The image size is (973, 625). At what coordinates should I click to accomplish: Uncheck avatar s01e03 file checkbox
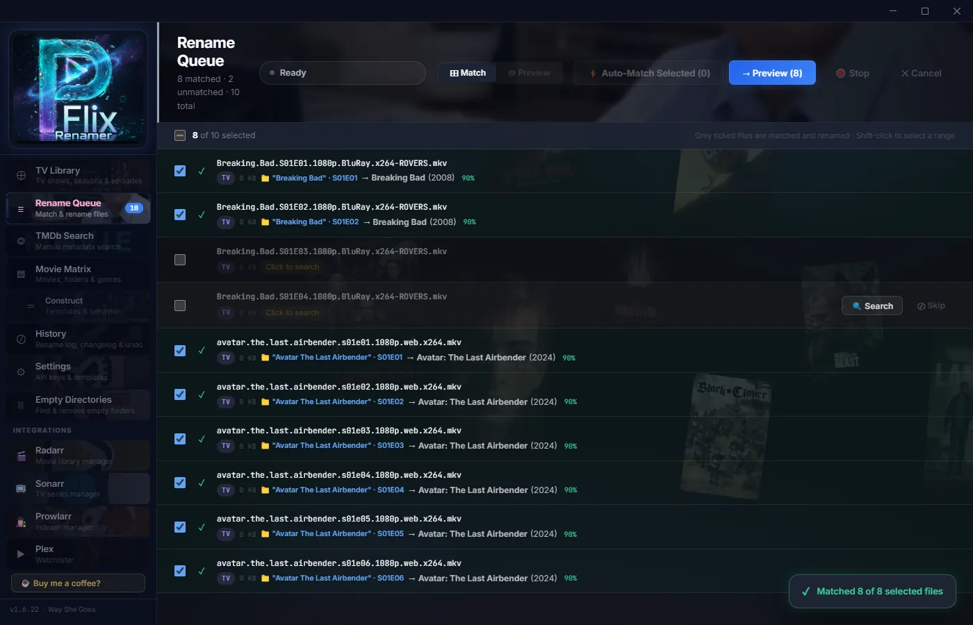click(x=180, y=439)
